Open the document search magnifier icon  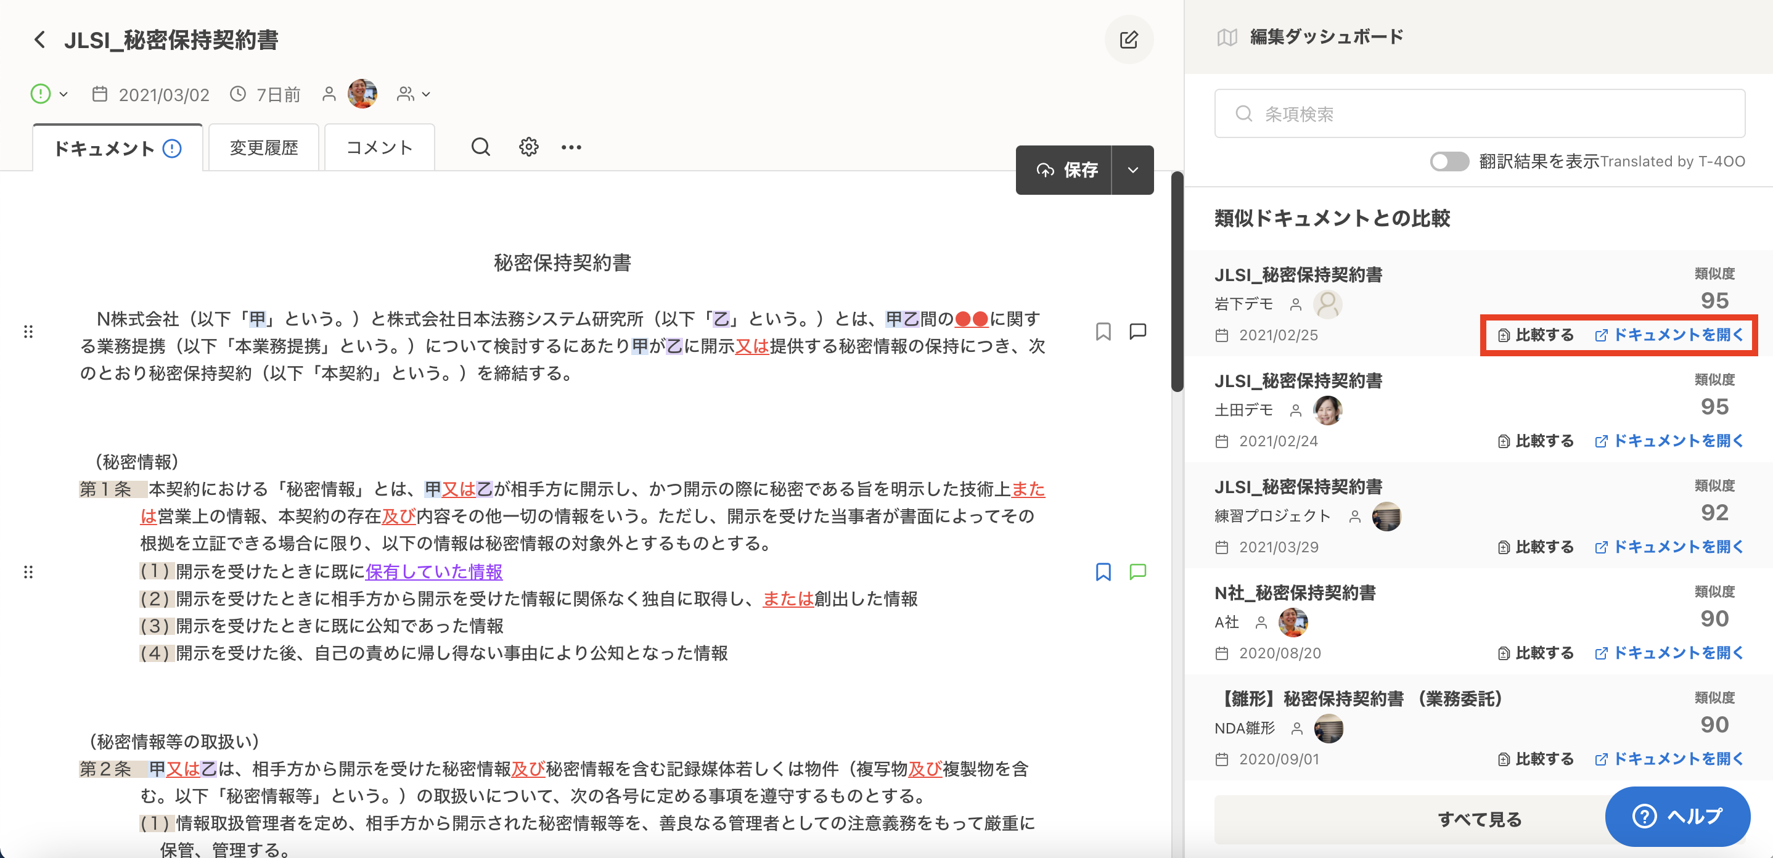480,147
